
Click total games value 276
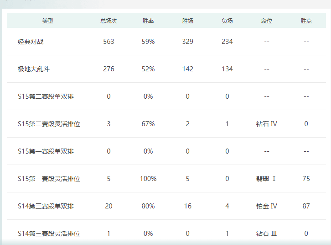(109, 69)
